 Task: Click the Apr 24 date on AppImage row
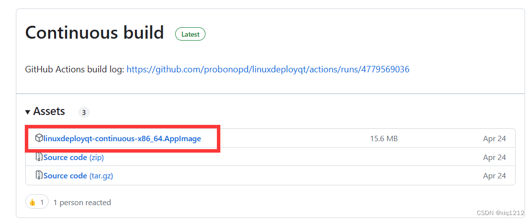click(494, 139)
